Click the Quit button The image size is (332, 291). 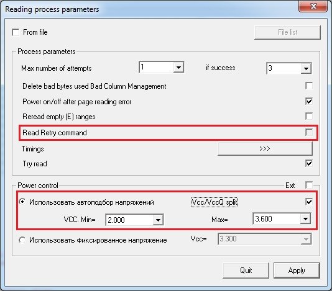point(246,271)
